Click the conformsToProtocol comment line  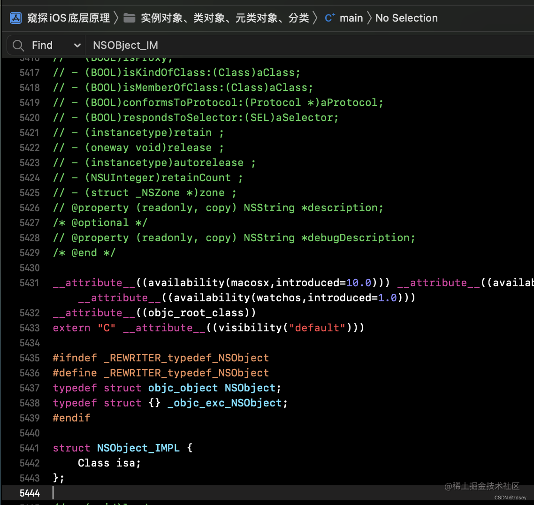pyautogui.click(x=218, y=103)
